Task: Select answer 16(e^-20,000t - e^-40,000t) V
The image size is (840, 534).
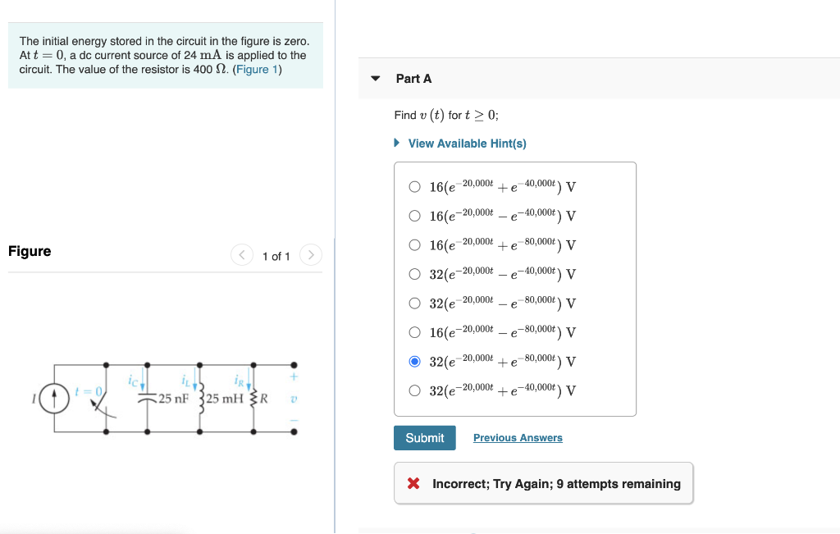Action: coord(415,216)
